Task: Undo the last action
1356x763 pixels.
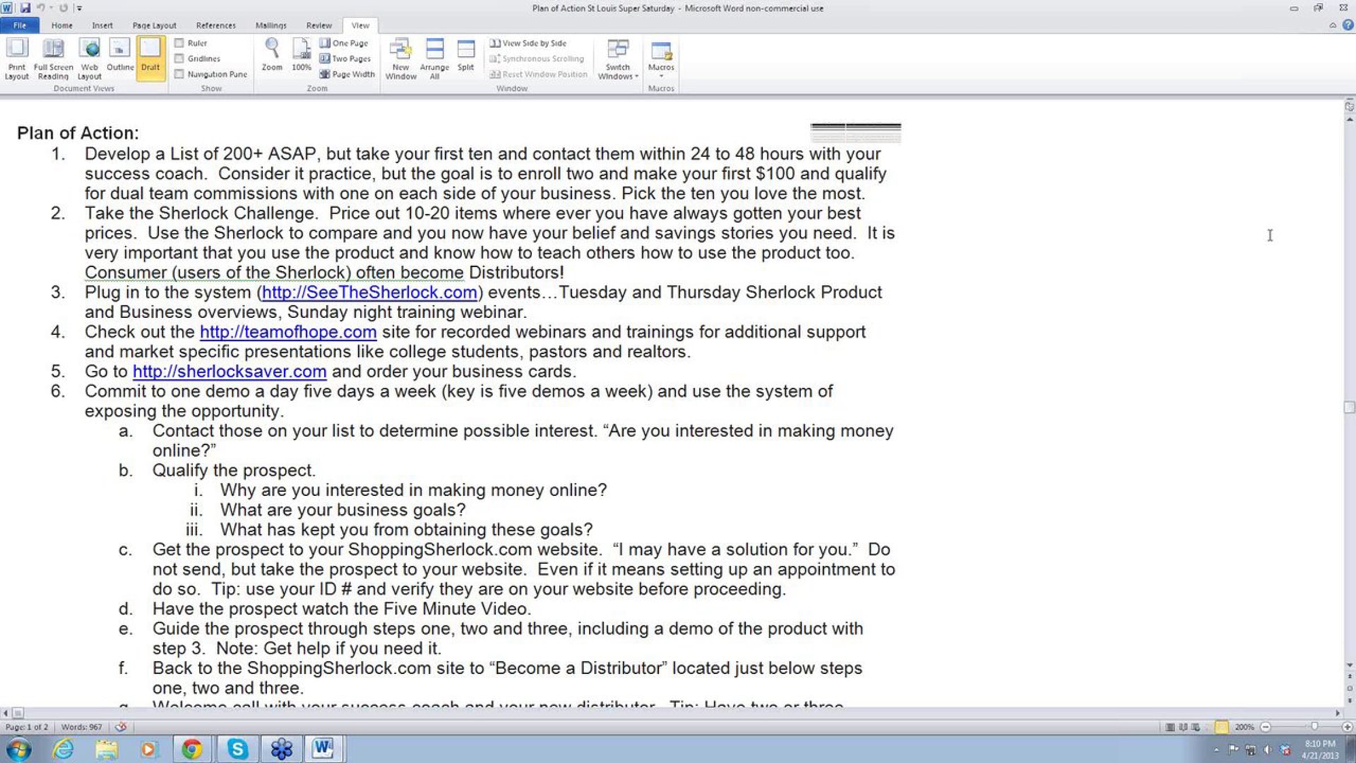Action: pos(41,8)
